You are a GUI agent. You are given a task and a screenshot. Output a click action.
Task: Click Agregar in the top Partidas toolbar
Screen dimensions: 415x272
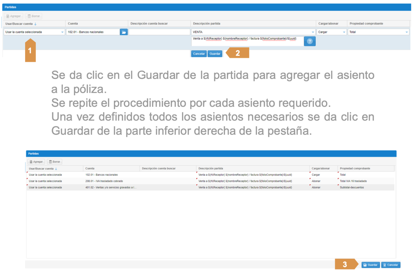click(x=14, y=16)
